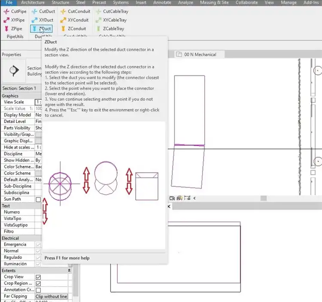Open the Discipline dropdown
322x302 pixels.
click(x=38, y=154)
